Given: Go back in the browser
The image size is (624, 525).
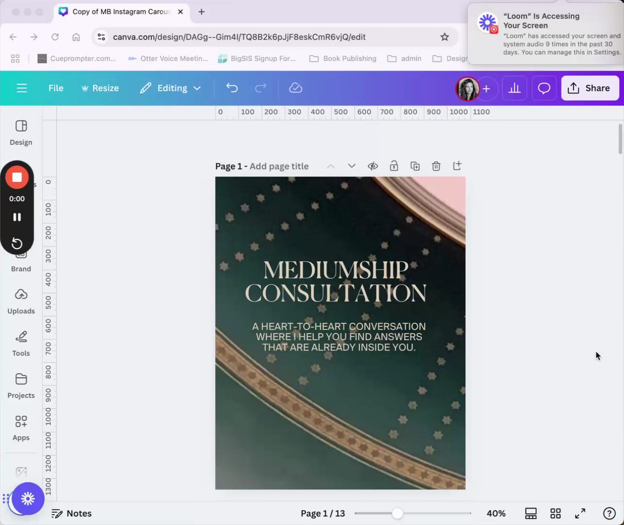Looking at the screenshot, I should (x=13, y=37).
